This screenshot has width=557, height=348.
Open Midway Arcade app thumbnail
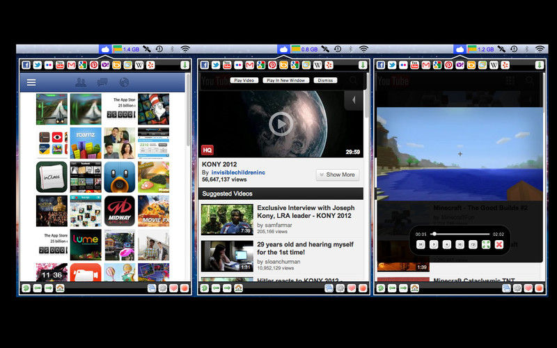click(120, 211)
